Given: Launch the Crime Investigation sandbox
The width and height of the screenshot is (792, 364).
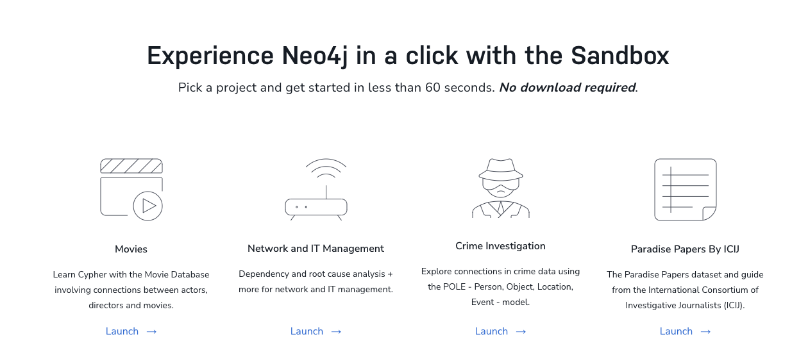Looking at the screenshot, I should [501, 331].
